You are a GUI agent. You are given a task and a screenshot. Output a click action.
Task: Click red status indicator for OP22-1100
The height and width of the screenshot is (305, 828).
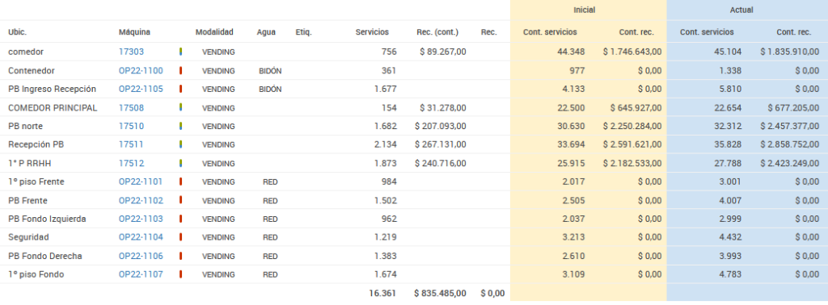coord(180,70)
